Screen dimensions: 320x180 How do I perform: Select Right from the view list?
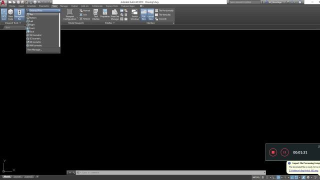[x=42, y=24]
